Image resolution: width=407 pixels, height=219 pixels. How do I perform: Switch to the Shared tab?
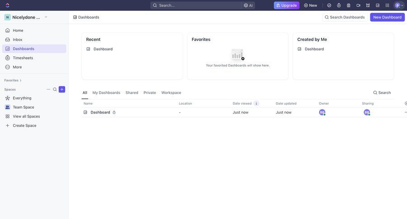pos(132,92)
